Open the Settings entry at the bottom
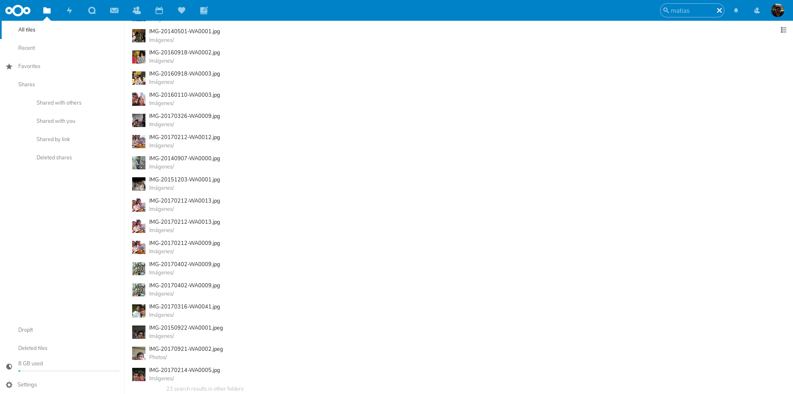Image resolution: width=793 pixels, height=394 pixels. coord(27,384)
